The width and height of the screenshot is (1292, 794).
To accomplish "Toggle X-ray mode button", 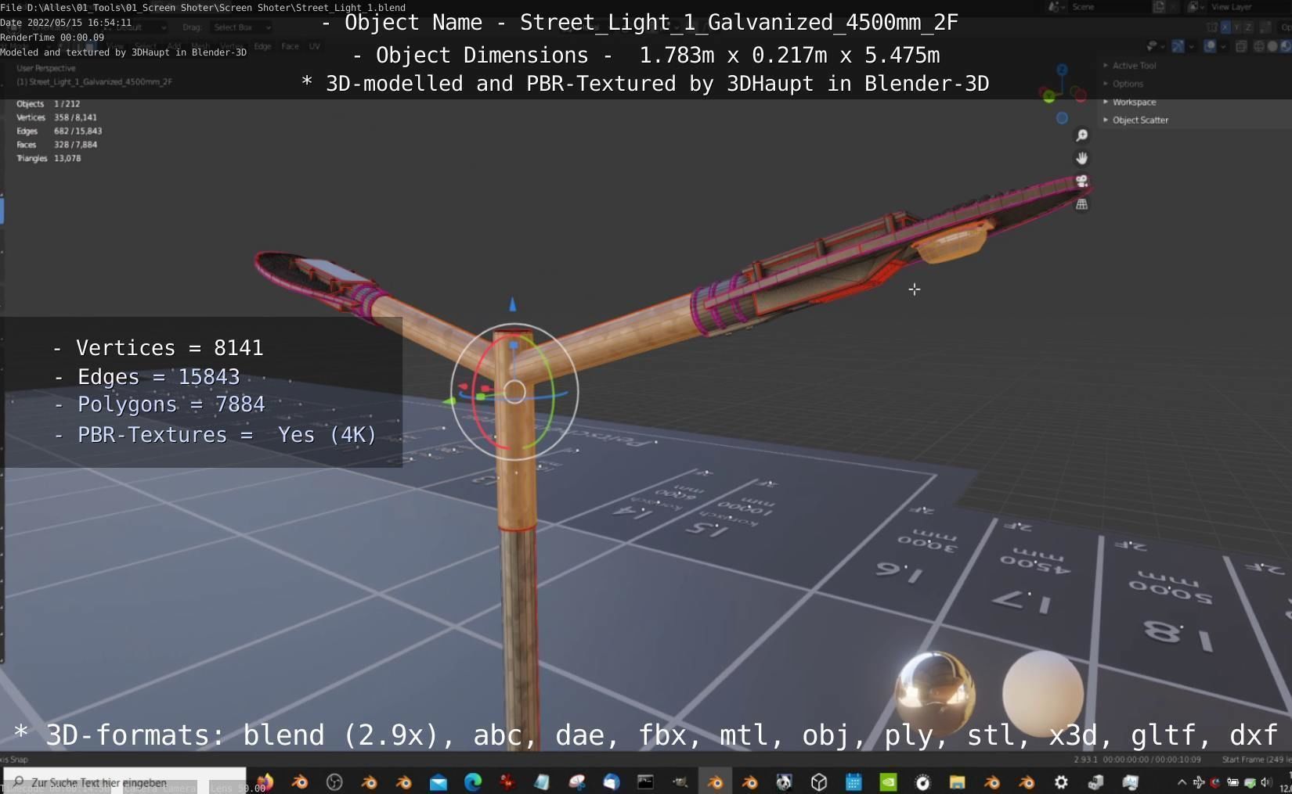I will click(1241, 46).
